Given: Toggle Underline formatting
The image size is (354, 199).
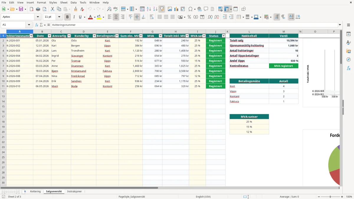Looking at the screenshot, I should click(x=80, y=17).
